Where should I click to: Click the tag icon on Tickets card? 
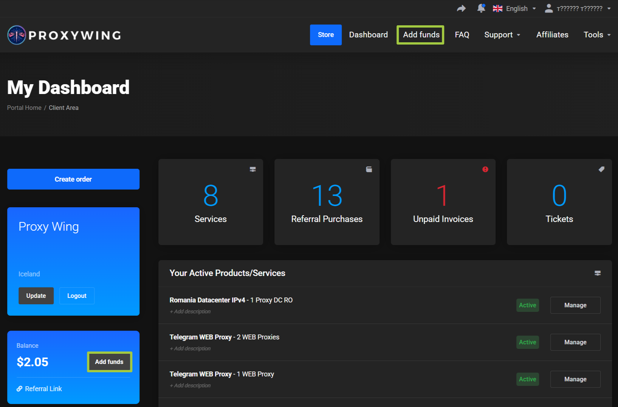[601, 169]
